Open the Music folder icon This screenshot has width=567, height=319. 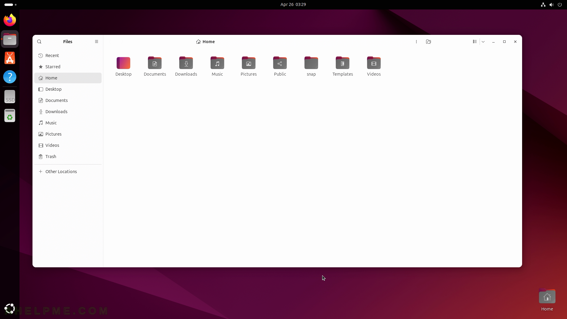point(217,63)
